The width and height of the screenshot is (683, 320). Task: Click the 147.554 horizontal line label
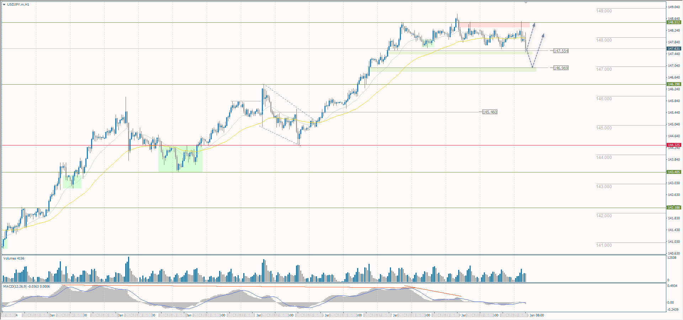click(561, 51)
